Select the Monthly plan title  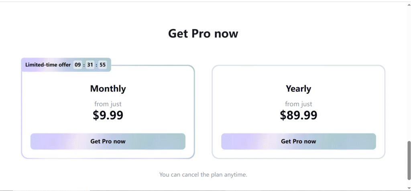tap(108, 88)
